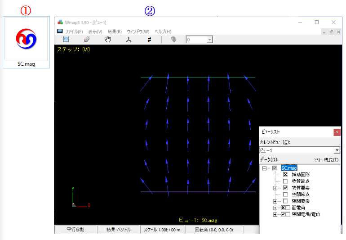Open the カレントビュー dropdown

(337, 150)
